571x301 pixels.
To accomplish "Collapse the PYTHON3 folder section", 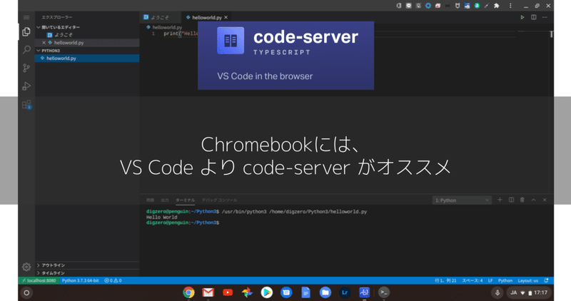I will point(87,51).
